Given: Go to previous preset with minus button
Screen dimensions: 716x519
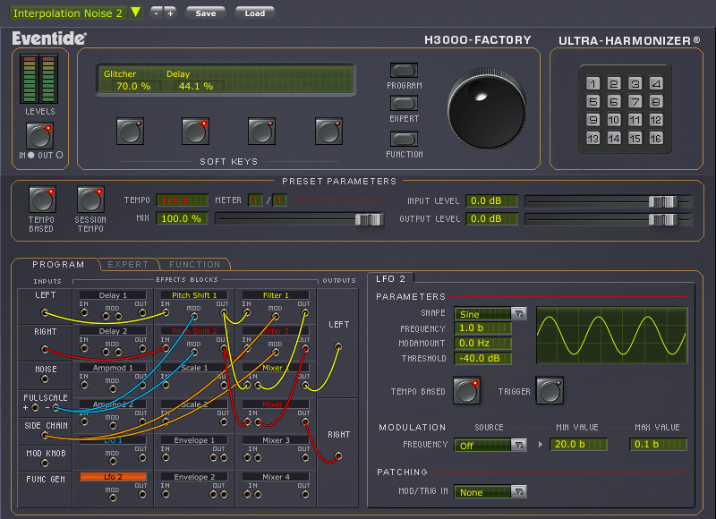Looking at the screenshot, I should coord(156,13).
